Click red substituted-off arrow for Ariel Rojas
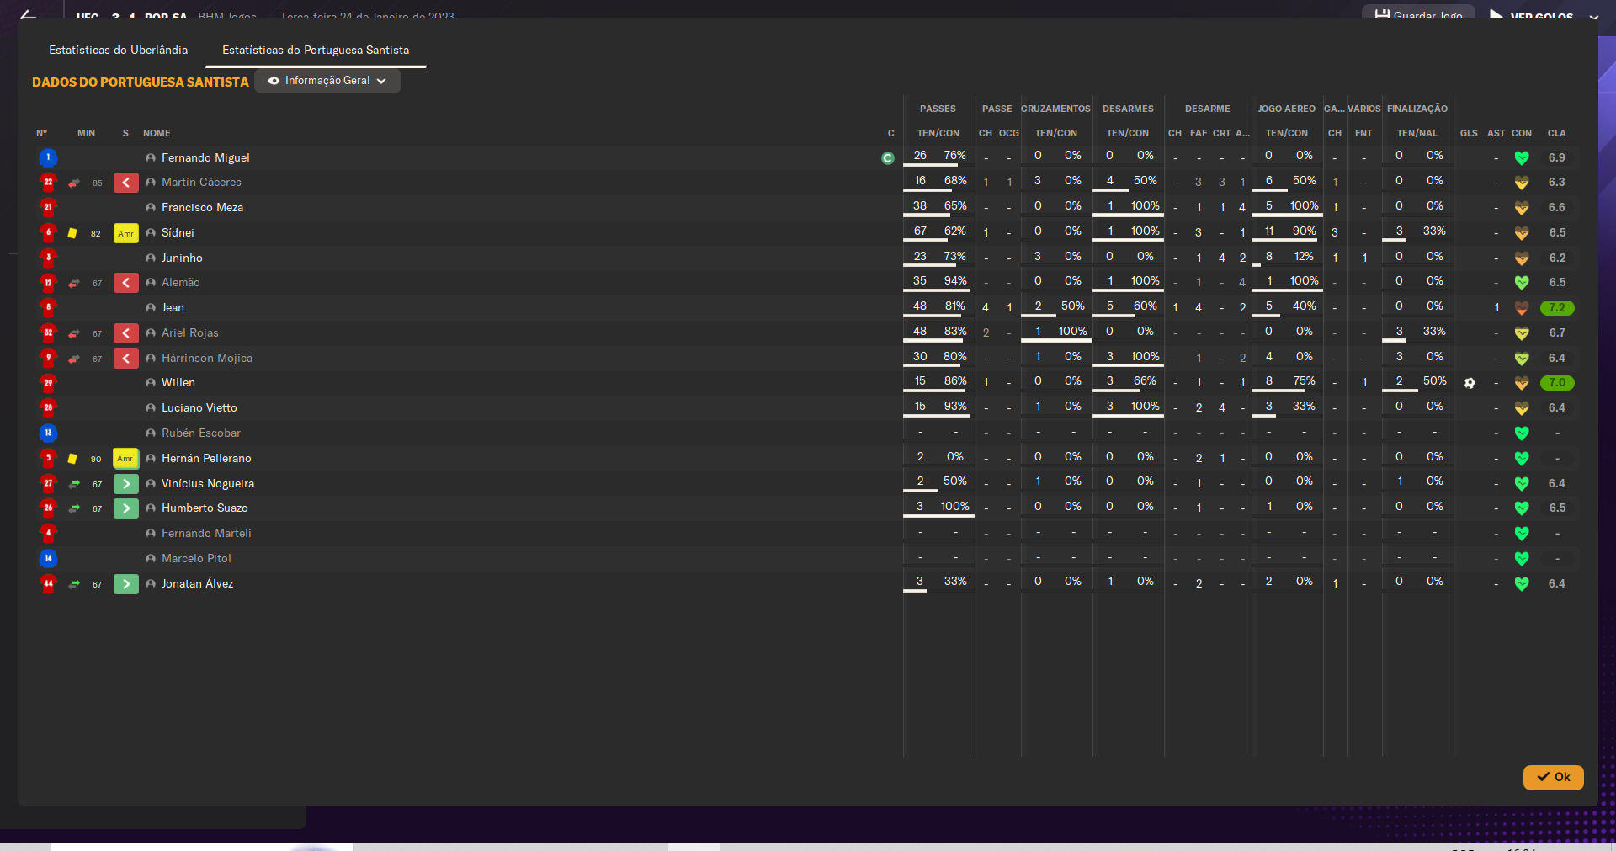Image resolution: width=1616 pixels, height=851 pixels. tap(126, 333)
